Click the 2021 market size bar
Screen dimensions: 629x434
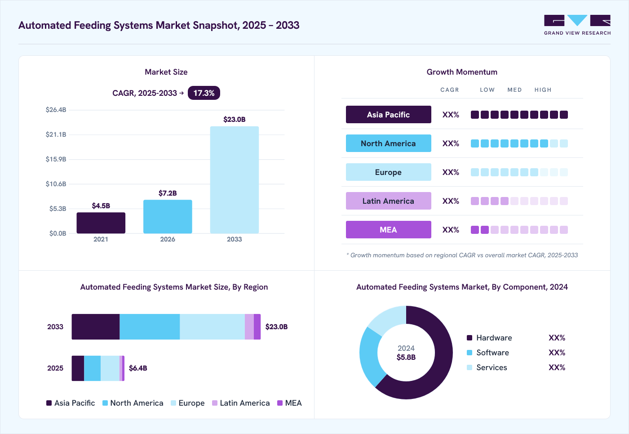(101, 223)
